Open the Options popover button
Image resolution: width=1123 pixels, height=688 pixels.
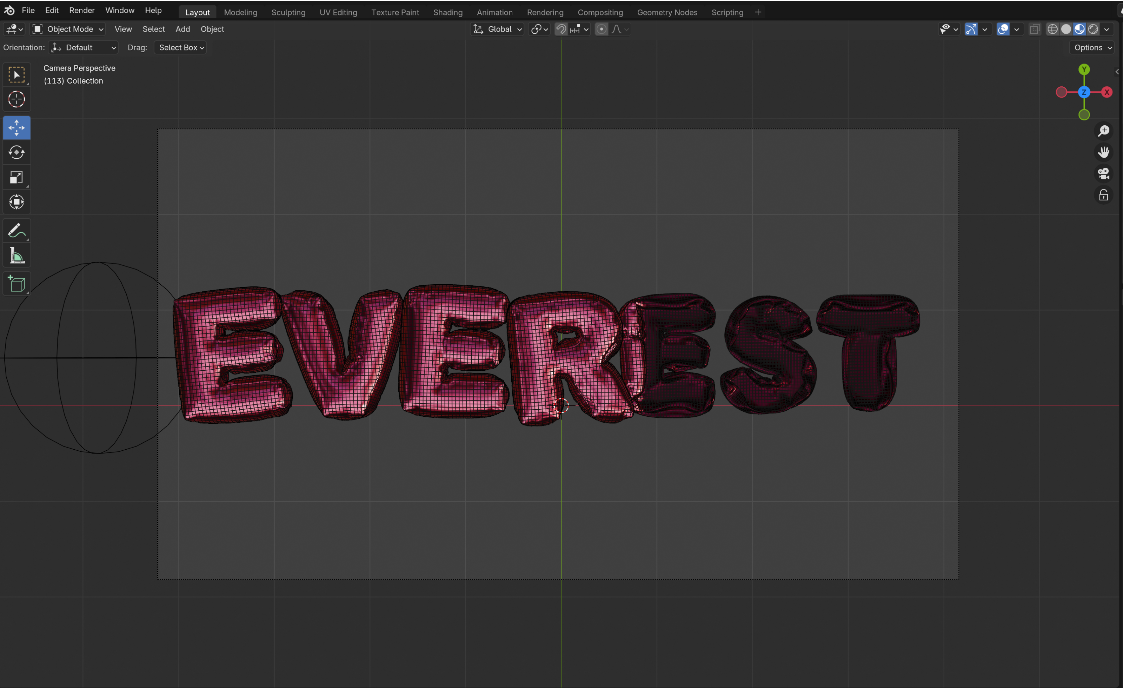[x=1092, y=47]
